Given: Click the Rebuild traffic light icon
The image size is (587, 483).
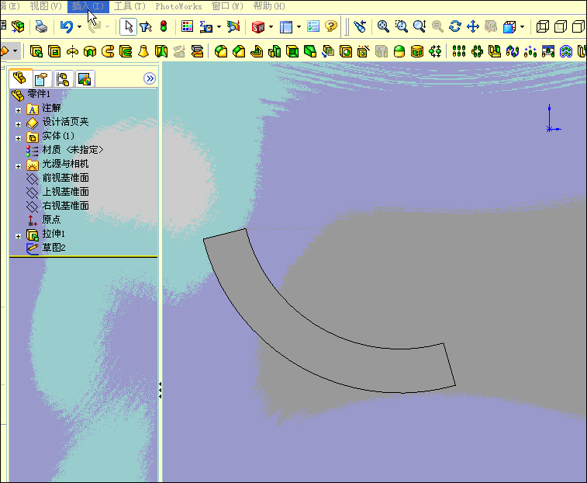Looking at the screenshot, I should pyautogui.click(x=163, y=26).
